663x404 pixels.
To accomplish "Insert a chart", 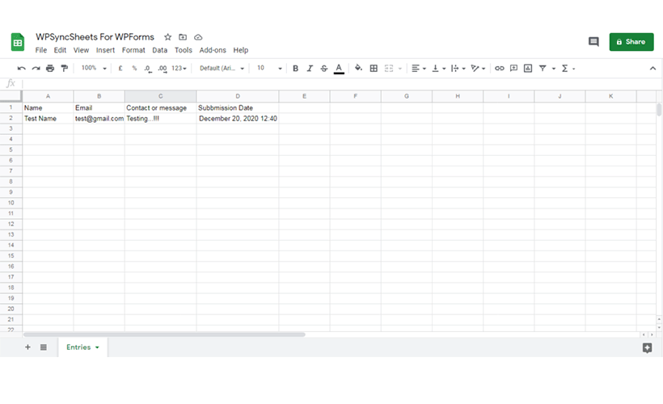I will 528,68.
